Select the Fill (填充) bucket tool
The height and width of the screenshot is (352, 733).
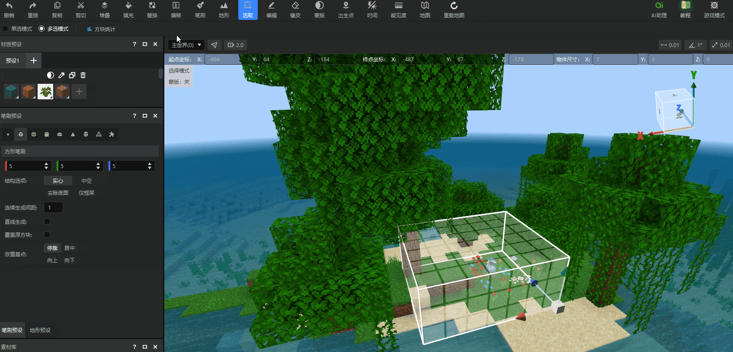click(128, 10)
